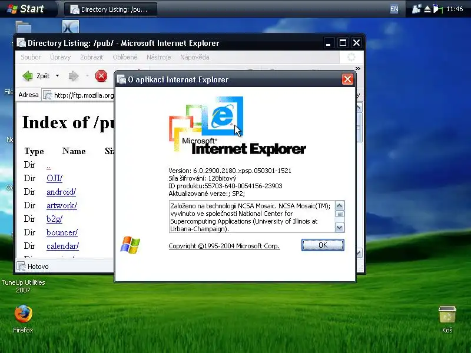Image resolution: width=471 pixels, height=353 pixels.
Task: Open the artwork/ directory link
Action: coord(62,205)
